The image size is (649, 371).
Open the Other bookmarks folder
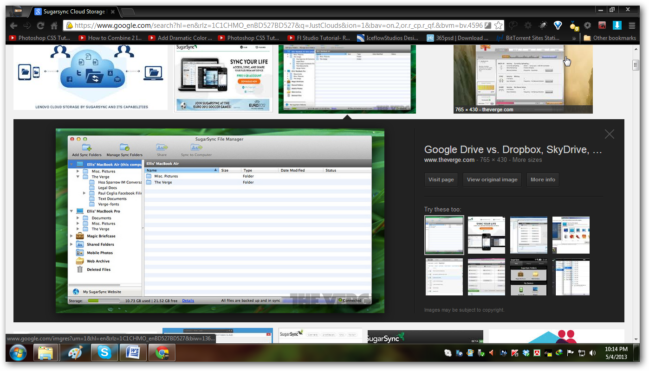click(610, 38)
